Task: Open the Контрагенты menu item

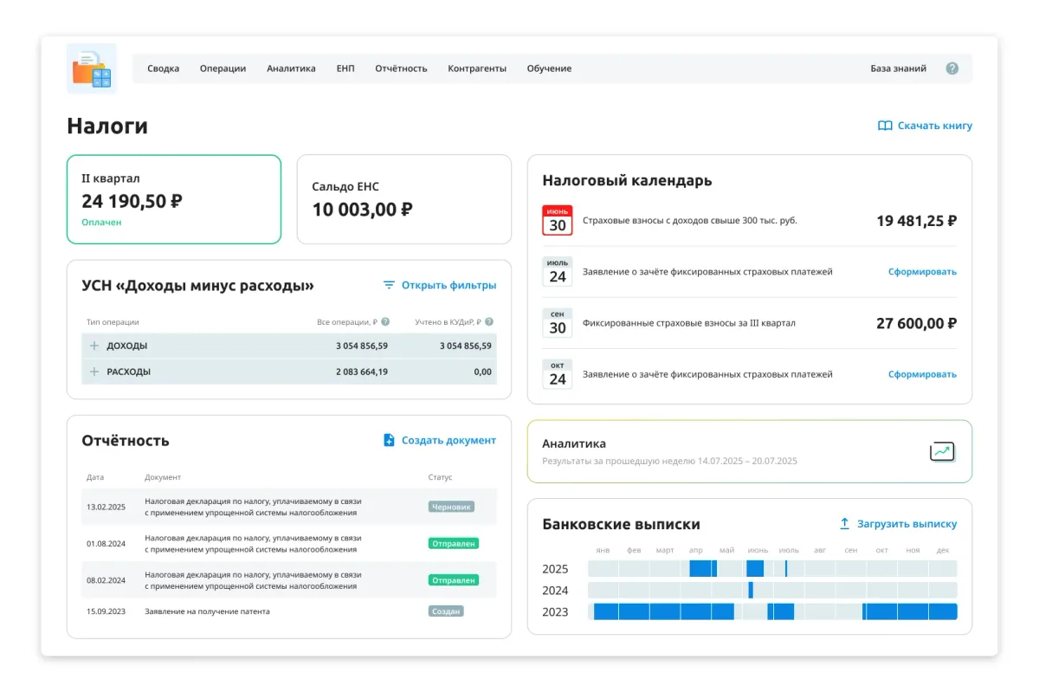Action: tap(476, 68)
